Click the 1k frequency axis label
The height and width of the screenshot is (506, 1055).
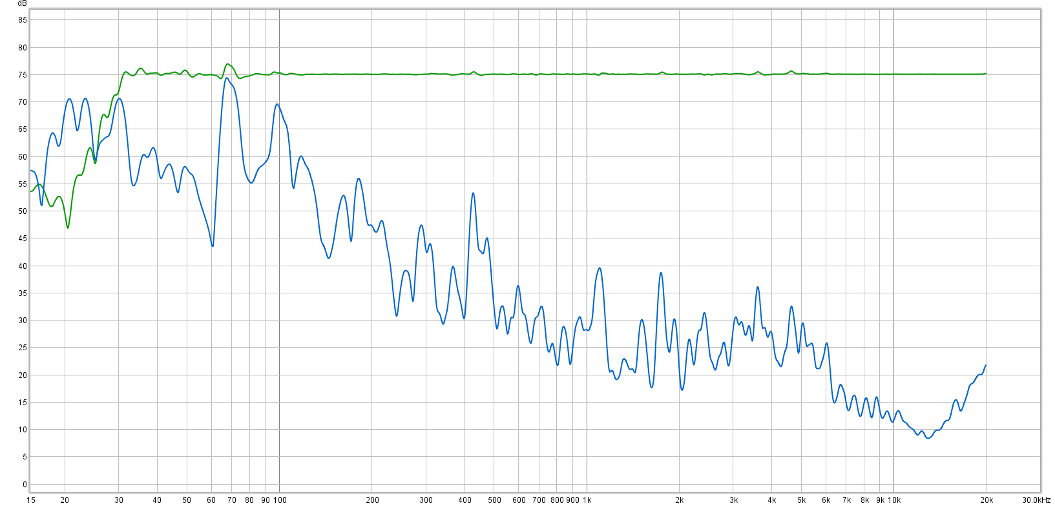pyautogui.click(x=587, y=500)
